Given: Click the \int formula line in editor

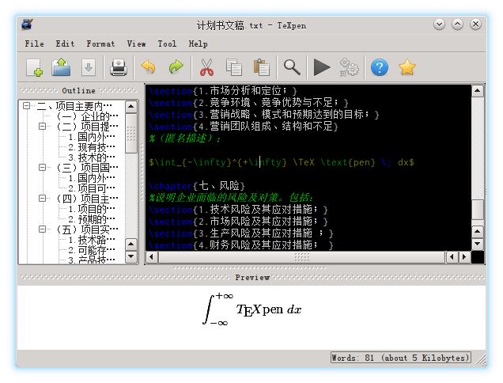Looking at the screenshot, I should [282, 162].
